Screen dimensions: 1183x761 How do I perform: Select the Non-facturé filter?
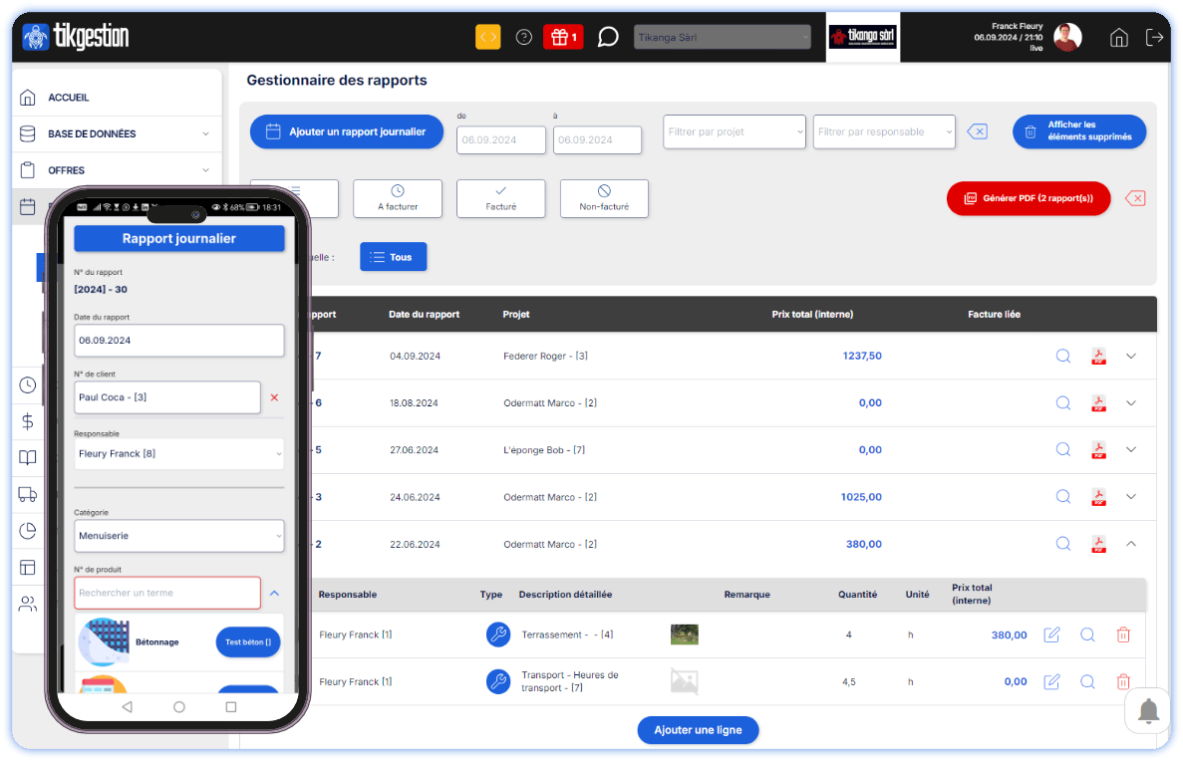[x=604, y=198]
